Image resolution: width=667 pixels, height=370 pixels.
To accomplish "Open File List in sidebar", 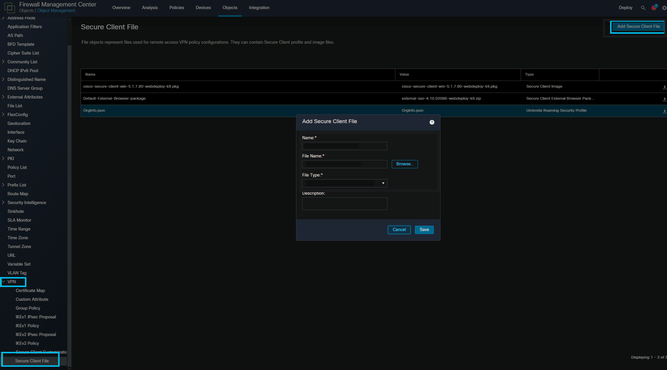I will coord(15,106).
